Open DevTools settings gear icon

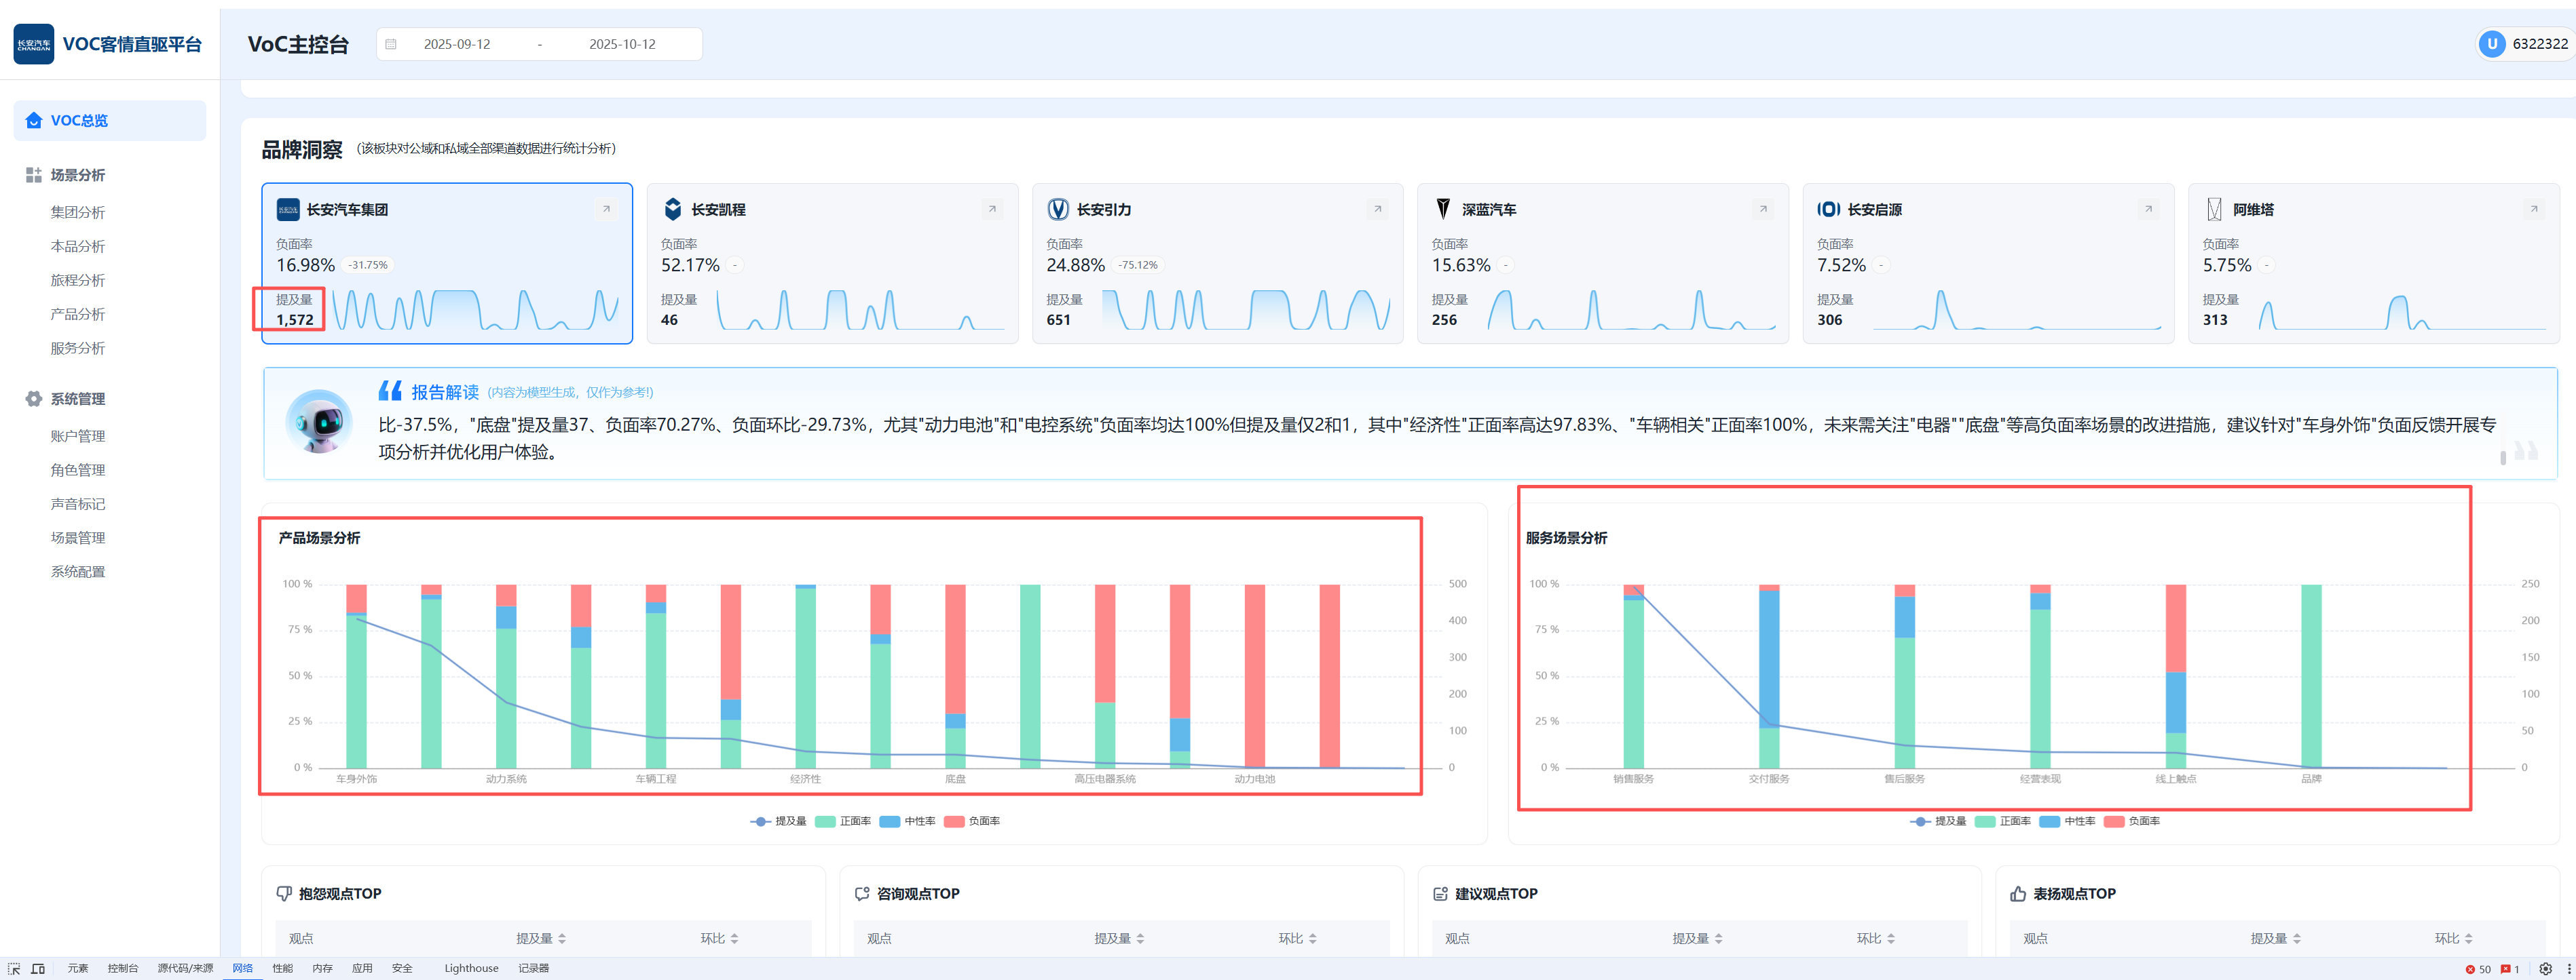pyautogui.click(x=2545, y=968)
